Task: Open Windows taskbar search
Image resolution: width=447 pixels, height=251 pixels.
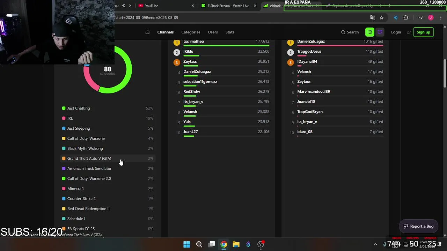Action: pyautogui.click(x=199, y=244)
